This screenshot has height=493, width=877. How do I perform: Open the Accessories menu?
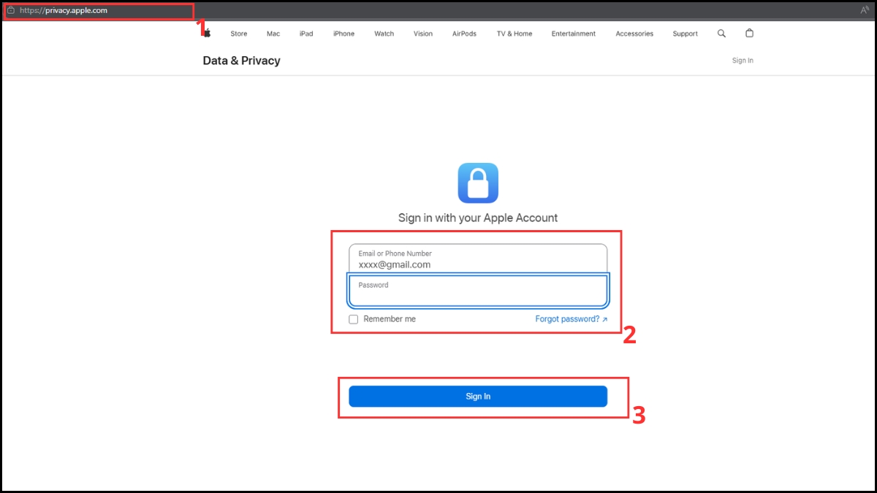(634, 34)
